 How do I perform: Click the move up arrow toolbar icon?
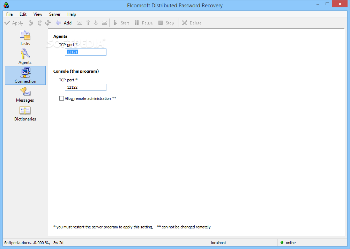pos(88,23)
